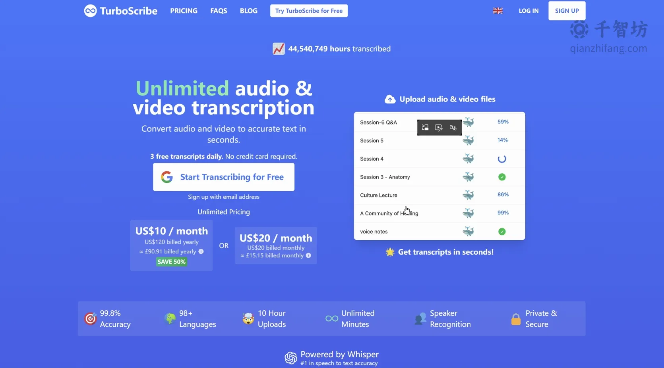
Task: Click the Speaker Recognition feature text
Action: [450, 318]
